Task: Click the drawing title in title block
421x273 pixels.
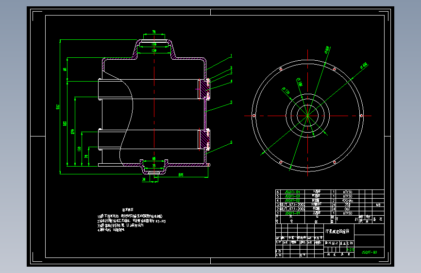Action: (x=337, y=231)
